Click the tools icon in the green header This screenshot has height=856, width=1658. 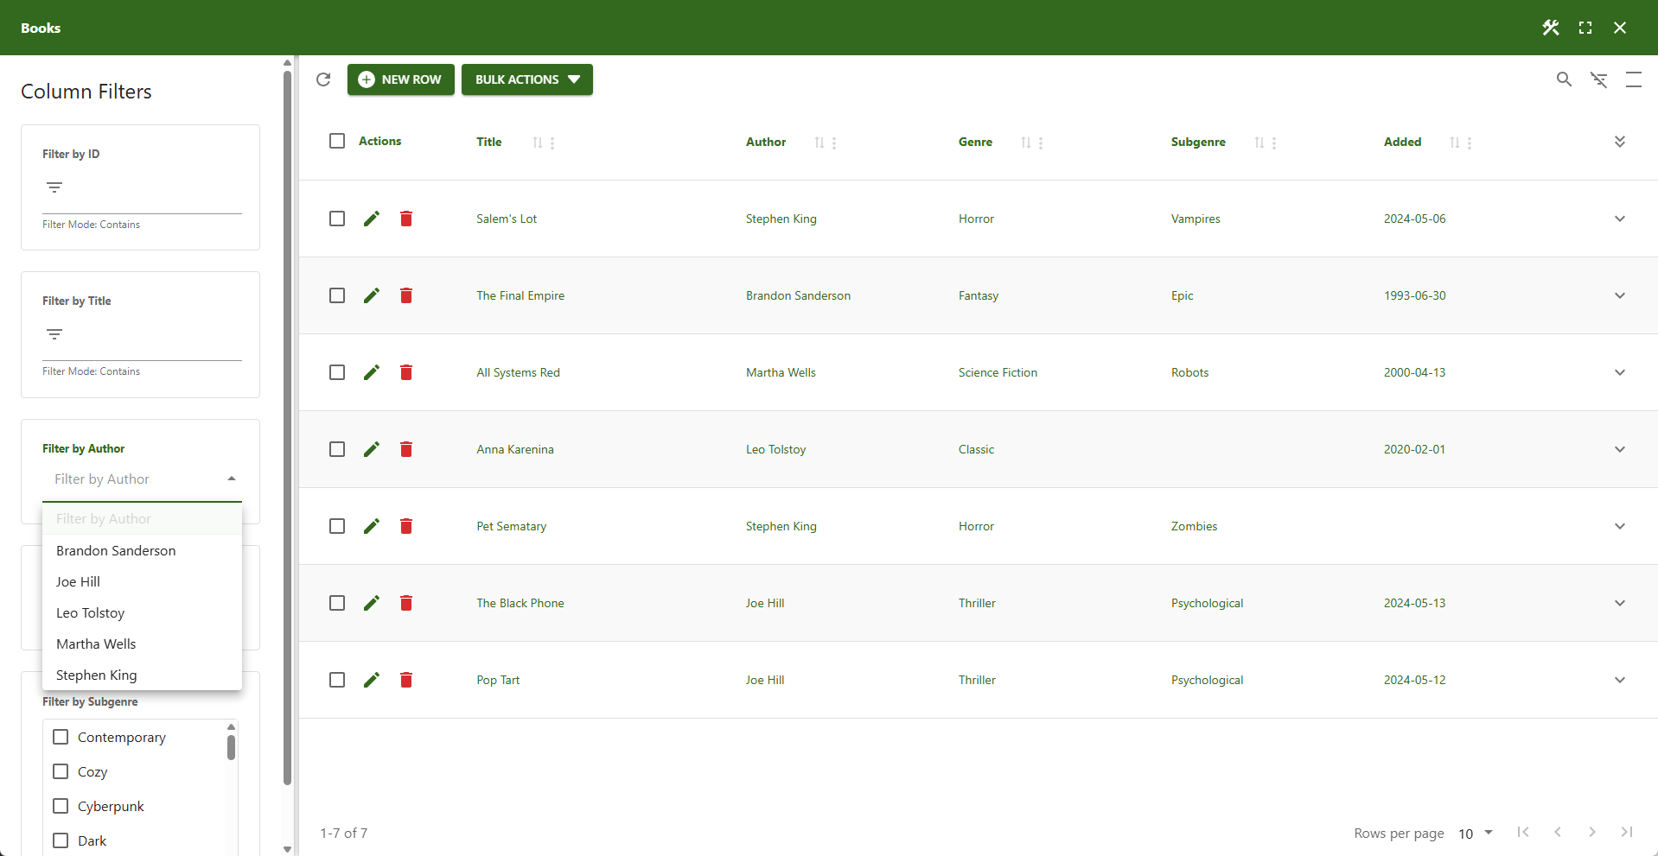tap(1550, 28)
